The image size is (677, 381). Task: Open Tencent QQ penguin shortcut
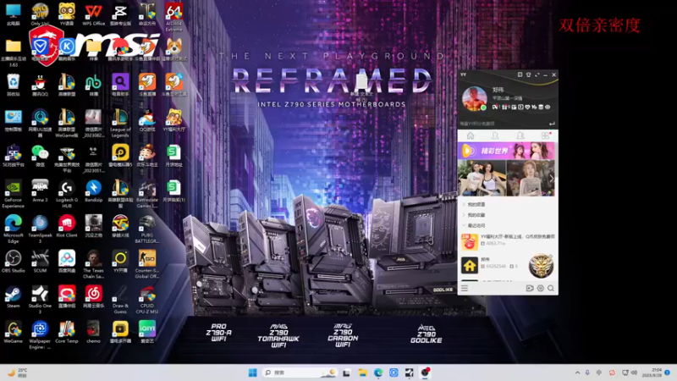pyautogui.click(x=40, y=85)
